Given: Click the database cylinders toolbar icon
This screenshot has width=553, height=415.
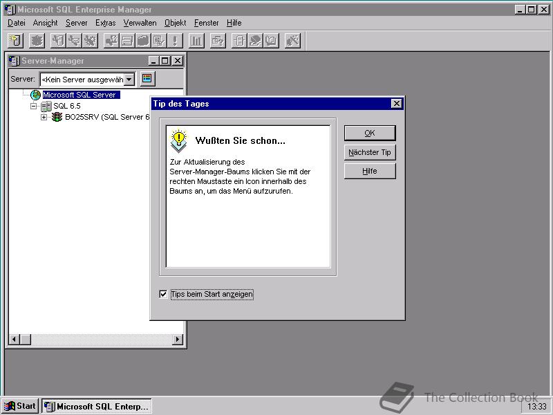Looking at the screenshot, I should [x=143, y=41].
